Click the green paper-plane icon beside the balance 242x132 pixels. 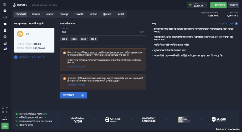(x=191, y=5)
